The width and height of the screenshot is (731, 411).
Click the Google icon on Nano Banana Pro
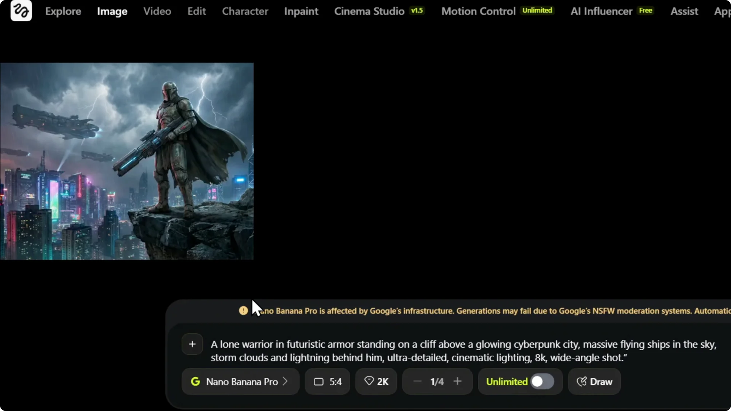click(x=195, y=382)
